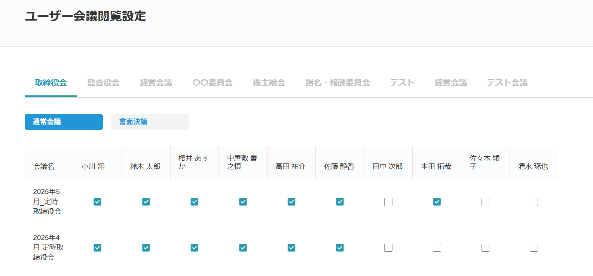Select the 指名・報酬委員会 tab
This screenshot has height=276, width=593.
pyautogui.click(x=337, y=83)
